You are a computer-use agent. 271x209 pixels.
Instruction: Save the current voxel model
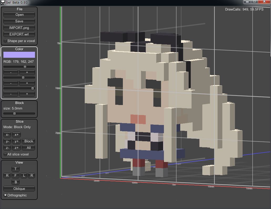pos(19,21)
